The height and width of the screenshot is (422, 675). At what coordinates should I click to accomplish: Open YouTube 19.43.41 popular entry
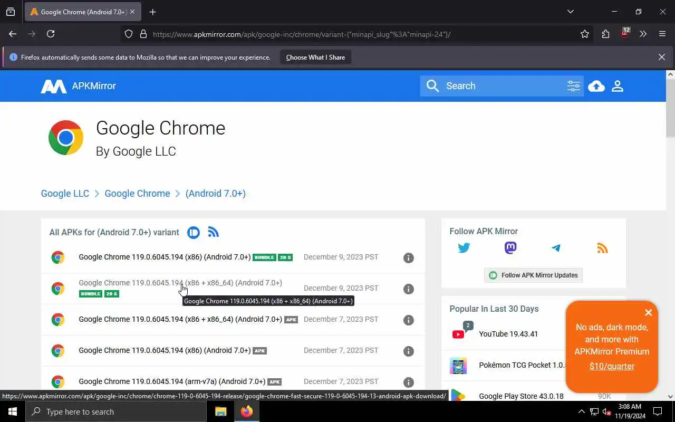point(508,334)
